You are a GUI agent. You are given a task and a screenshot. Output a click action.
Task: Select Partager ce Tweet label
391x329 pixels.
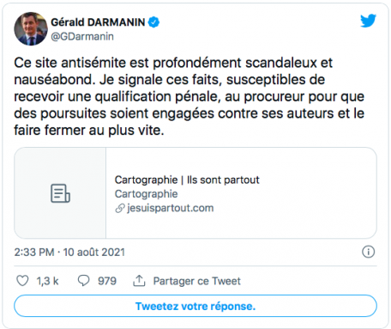[x=197, y=281]
